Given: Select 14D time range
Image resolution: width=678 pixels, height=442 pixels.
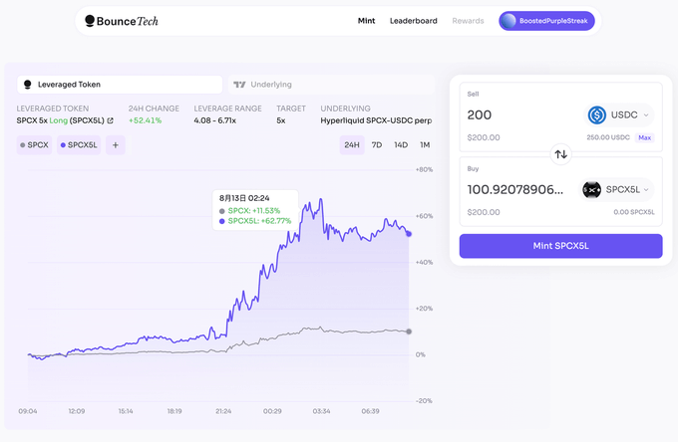Looking at the screenshot, I should click(401, 145).
